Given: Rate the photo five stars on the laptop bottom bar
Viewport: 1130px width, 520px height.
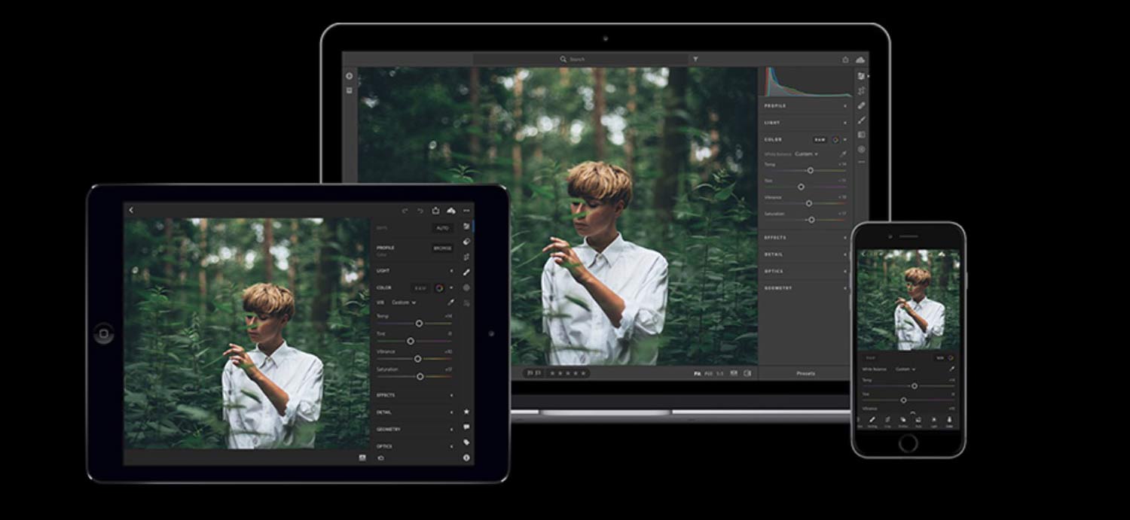Looking at the screenshot, I should pyautogui.click(x=582, y=372).
